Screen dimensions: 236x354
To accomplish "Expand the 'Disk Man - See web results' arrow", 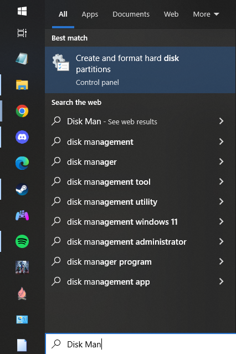I will 222,121.
